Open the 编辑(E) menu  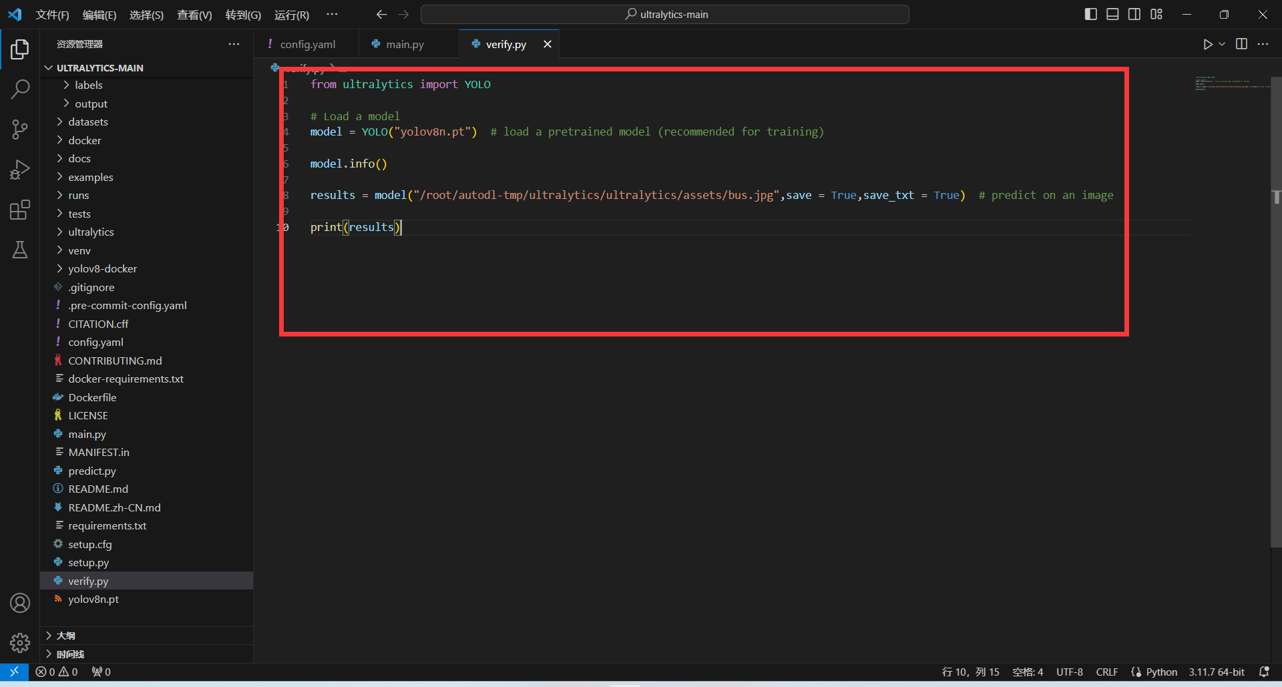99,15
